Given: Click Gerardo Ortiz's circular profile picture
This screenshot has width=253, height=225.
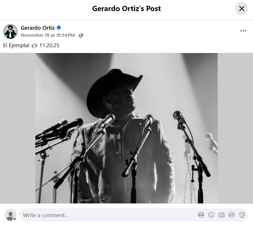Looking at the screenshot, I should (x=11, y=31).
